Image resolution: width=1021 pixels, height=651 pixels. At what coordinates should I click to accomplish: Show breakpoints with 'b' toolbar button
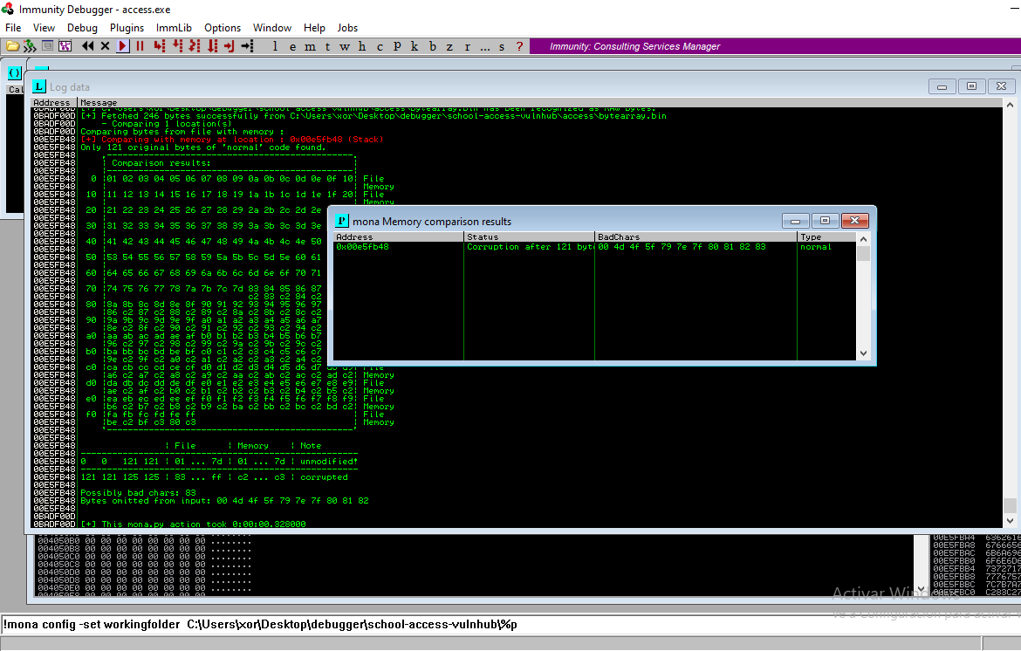click(x=433, y=46)
